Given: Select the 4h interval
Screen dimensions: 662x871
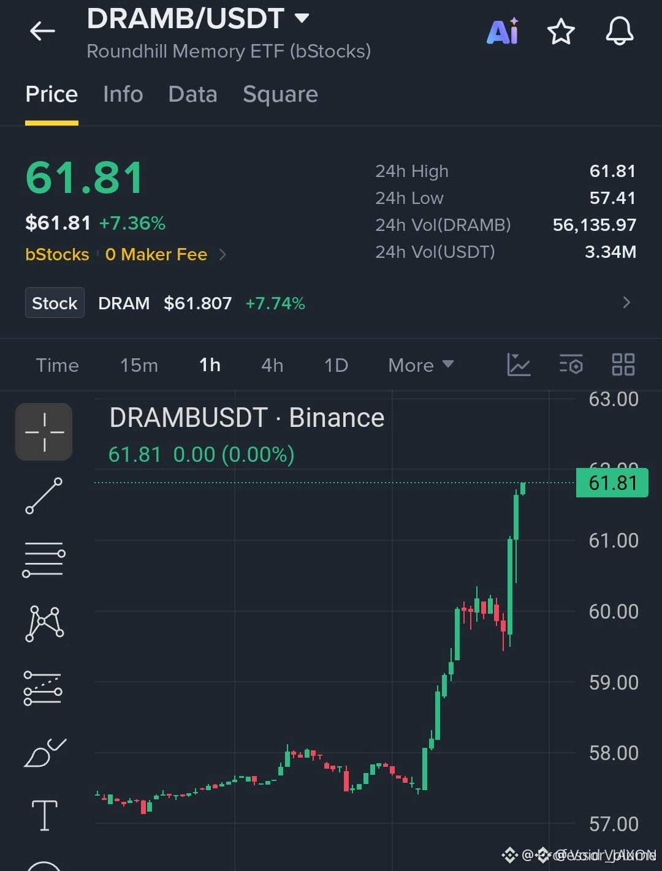Looking at the screenshot, I should [272, 365].
